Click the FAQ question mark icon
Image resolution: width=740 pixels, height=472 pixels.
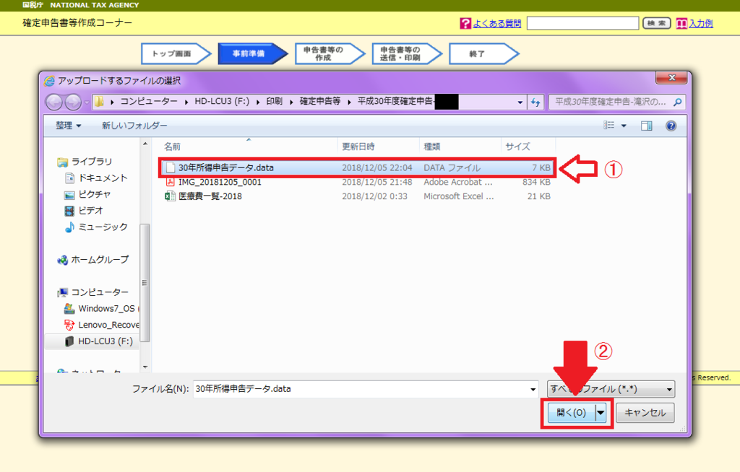[465, 24]
